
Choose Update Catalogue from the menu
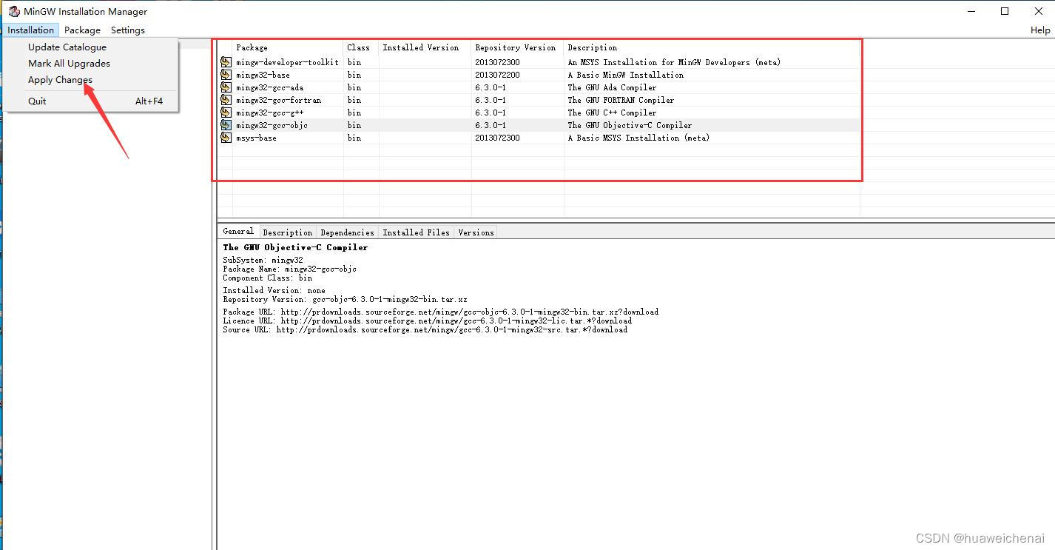pyautogui.click(x=67, y=47)
